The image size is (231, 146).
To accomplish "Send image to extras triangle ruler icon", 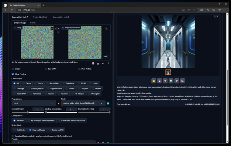I will [183, 81].
